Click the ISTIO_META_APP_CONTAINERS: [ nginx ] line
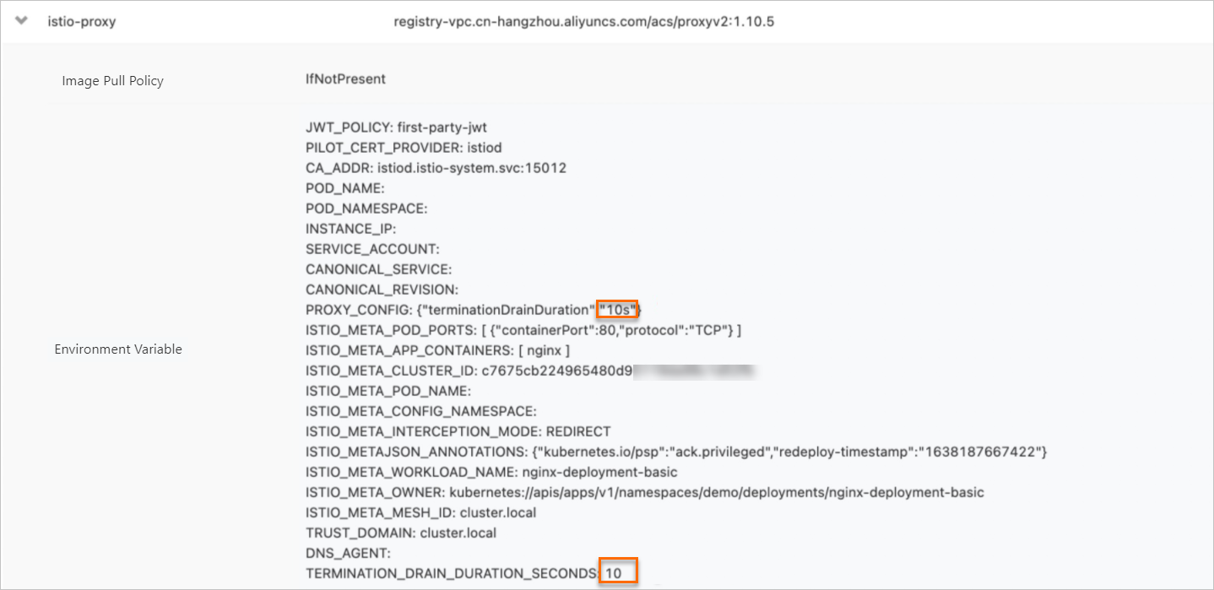Screen dimensions: 1214x590 [x=437, y=350]
